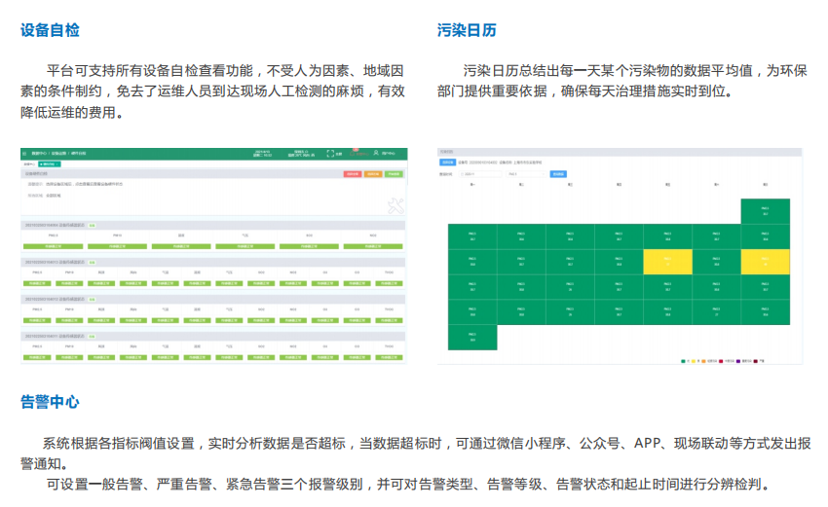Click the blue 选择设备 button in pollution calendar

[x=448, y=163]
